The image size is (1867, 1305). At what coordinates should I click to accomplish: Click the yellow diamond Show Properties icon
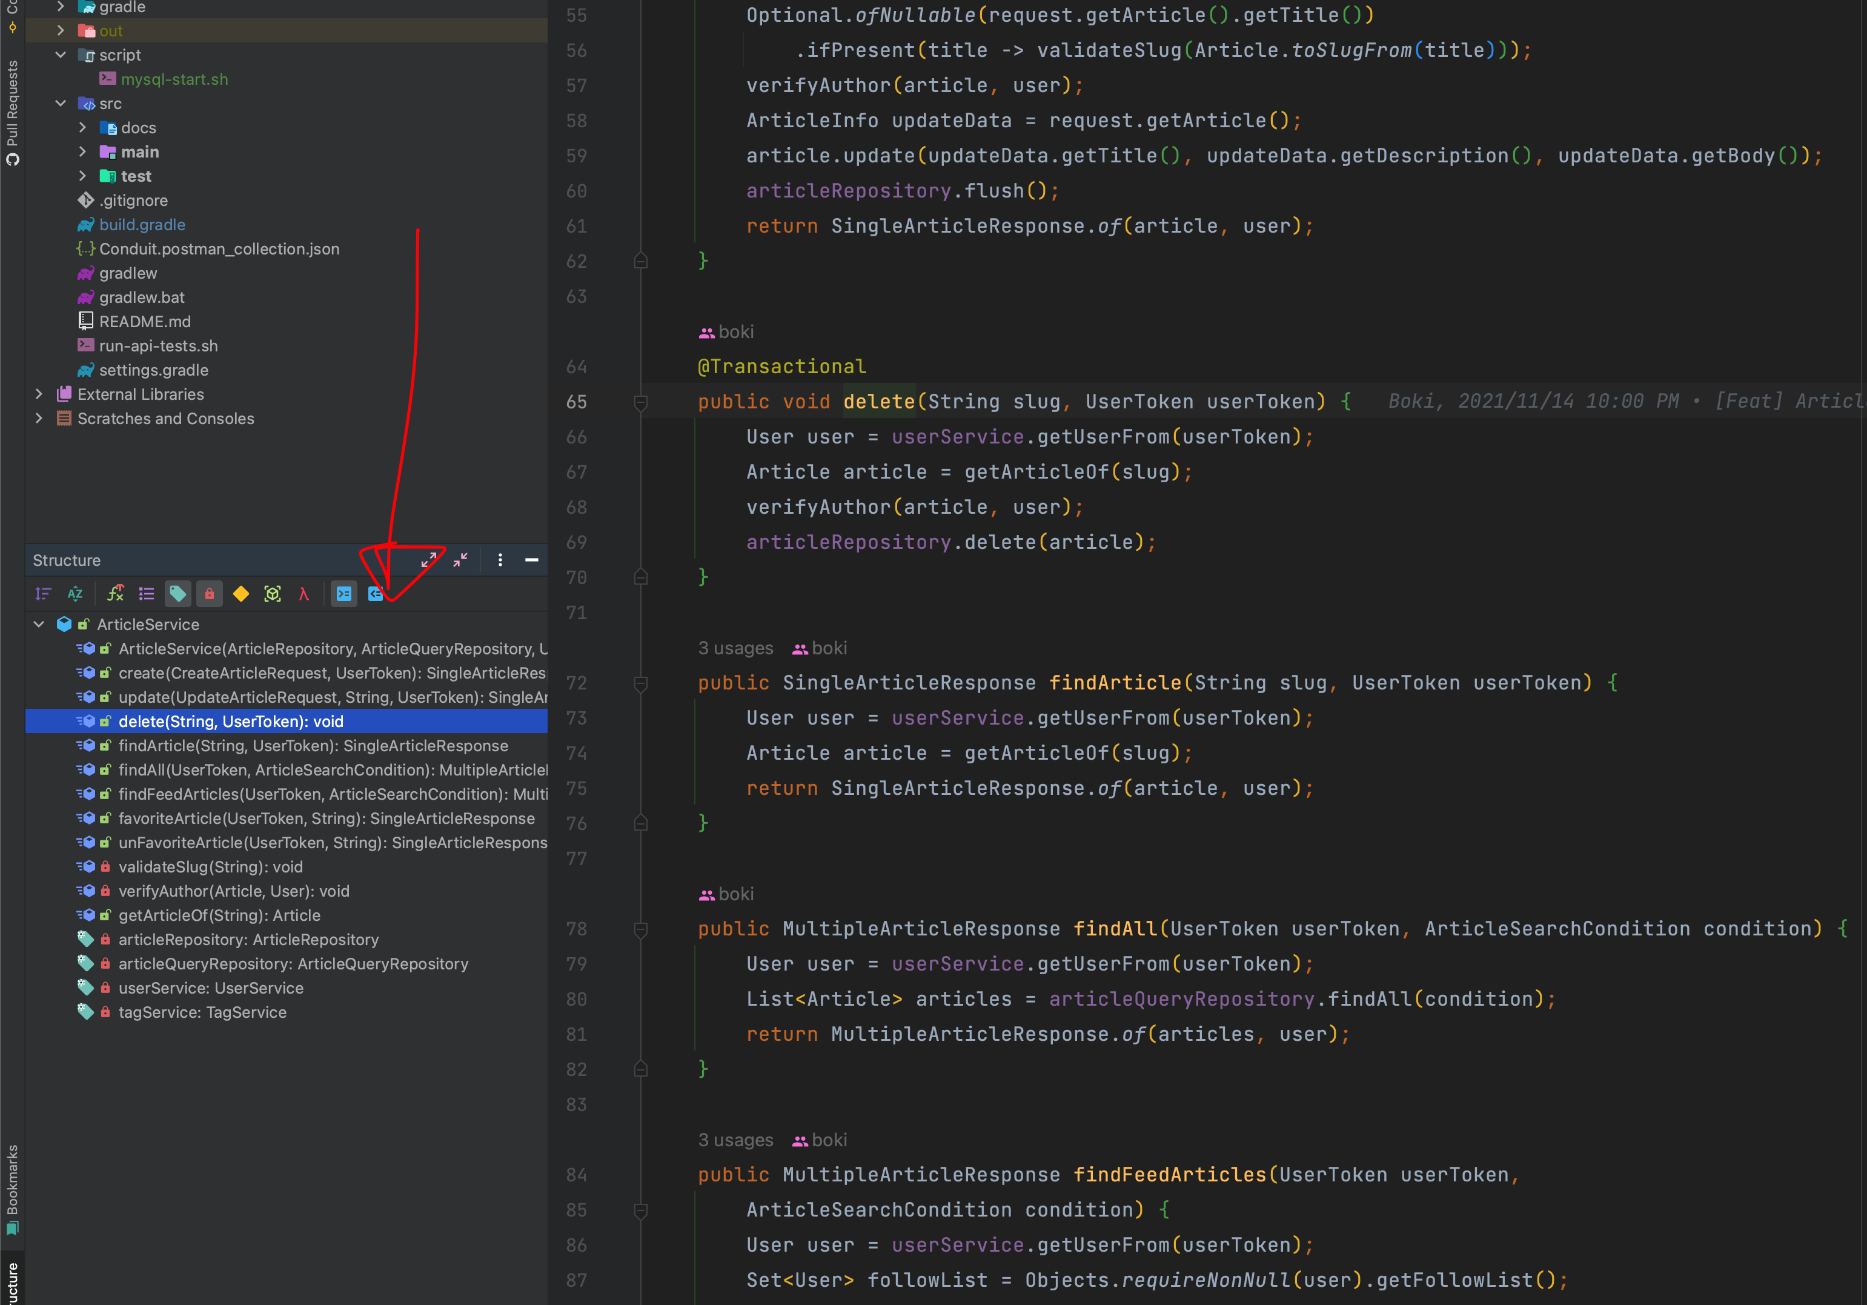coord(240,594)
